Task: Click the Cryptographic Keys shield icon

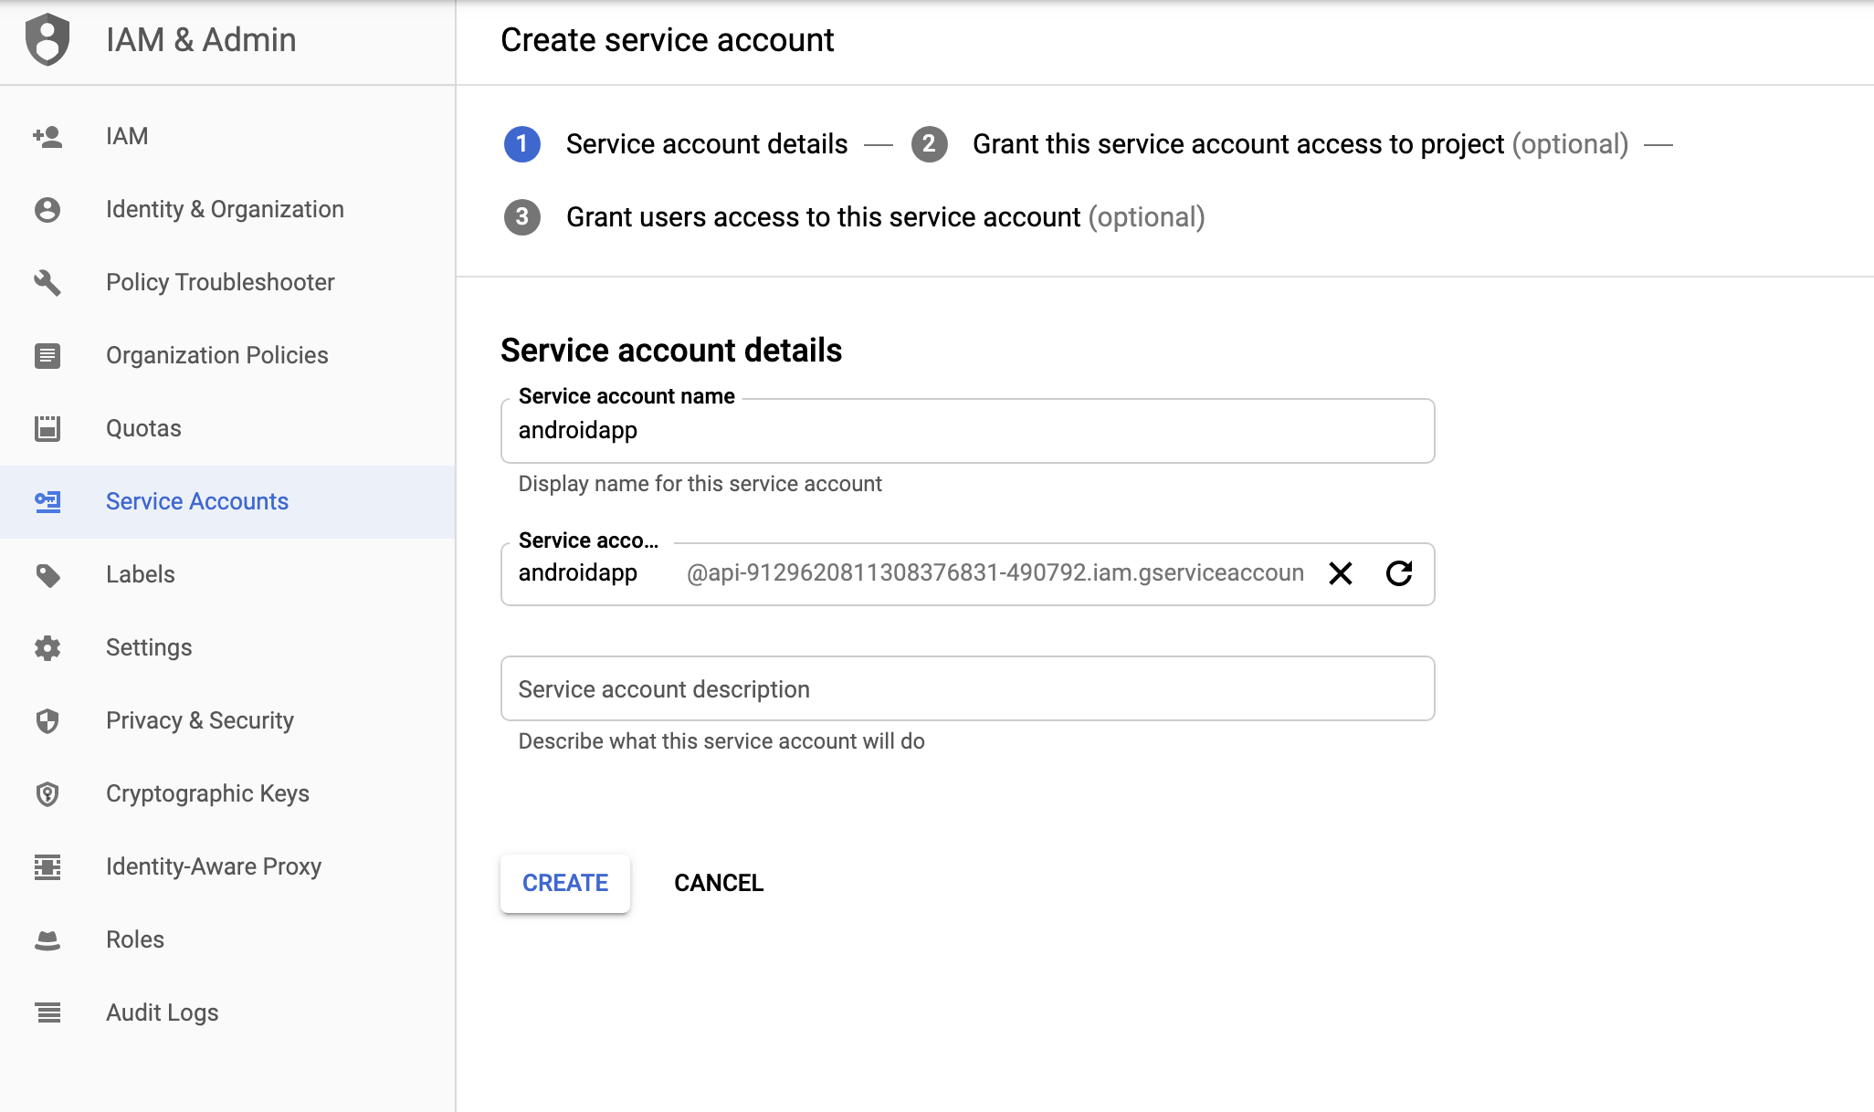Action: point(47,793)
